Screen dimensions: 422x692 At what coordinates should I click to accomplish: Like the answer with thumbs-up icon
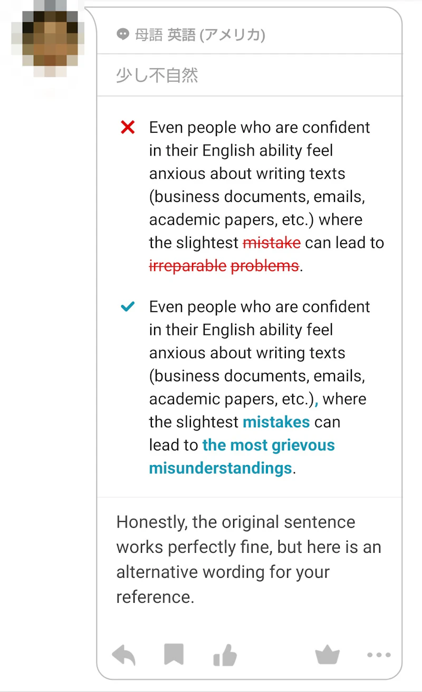pos(225,656)
